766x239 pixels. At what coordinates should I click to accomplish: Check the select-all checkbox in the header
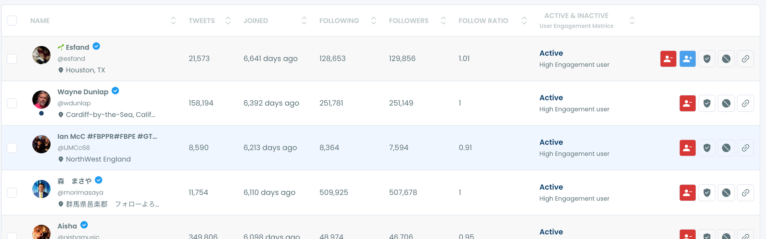coord(12,20)
